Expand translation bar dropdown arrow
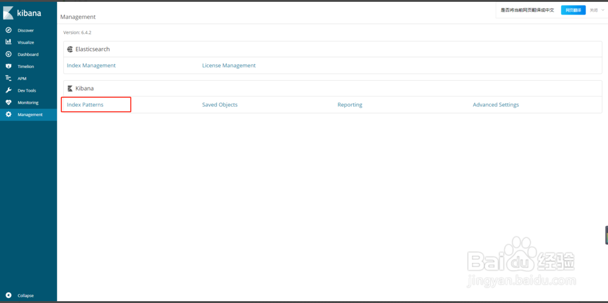Screen dimensions: 608x303 pyautogui.click(x=603, y=10)
